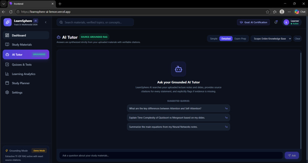Open Study Materials section
The height and width of the screenshot is (163, 308).
(x=26, y=45)
